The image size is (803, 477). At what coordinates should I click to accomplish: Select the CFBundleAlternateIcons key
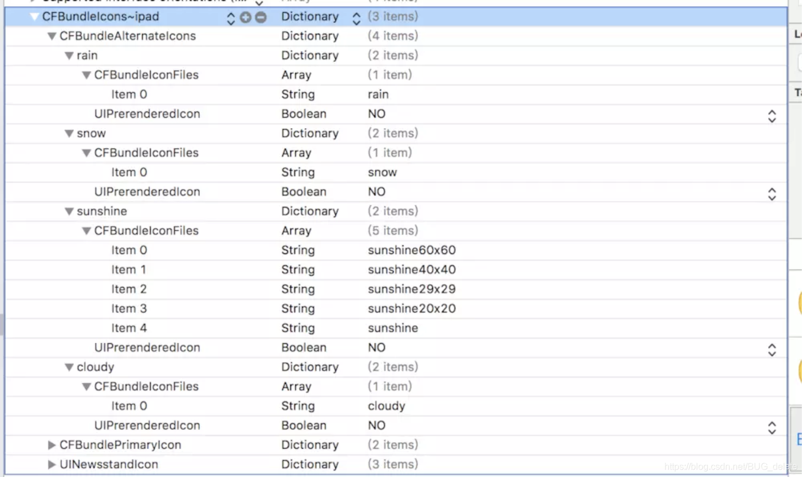point(128,36)
